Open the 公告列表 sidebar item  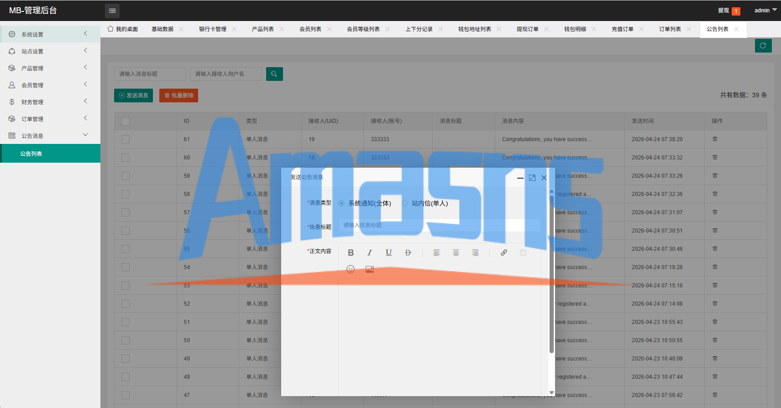(50, 154)
